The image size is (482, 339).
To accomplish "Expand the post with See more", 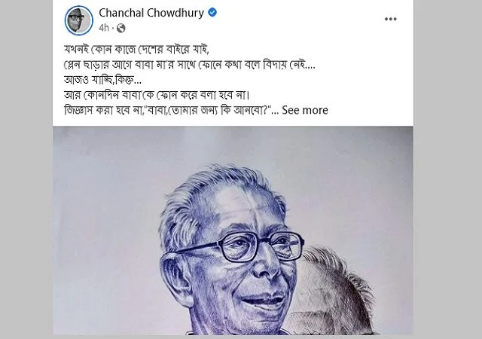I will click(x=304, y=110).
